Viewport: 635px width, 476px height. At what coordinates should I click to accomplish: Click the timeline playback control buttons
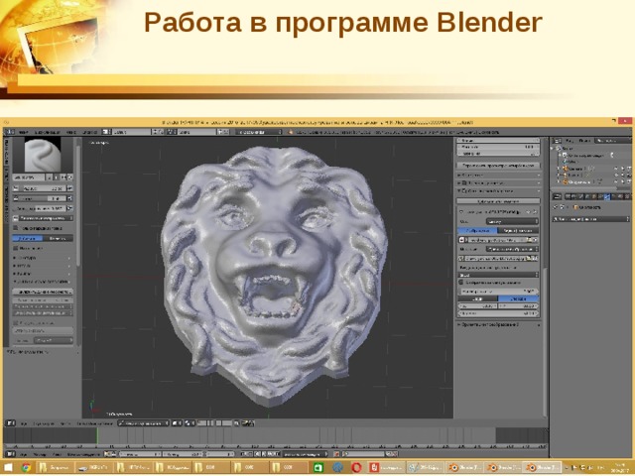click(x=261, y=454)
